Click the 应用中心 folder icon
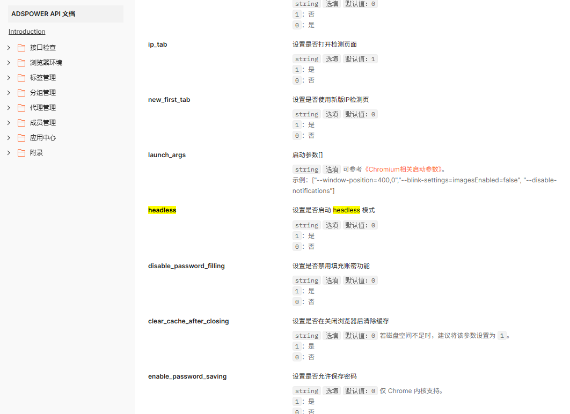Viewport: 570px width, 414px height. tap(21, 138)
